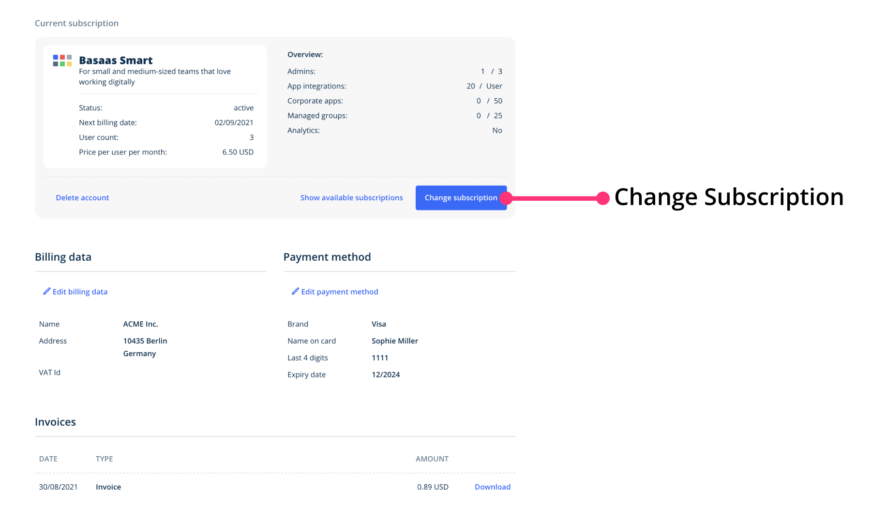
Task: Click the DATE column header
Action: point(48,459)
